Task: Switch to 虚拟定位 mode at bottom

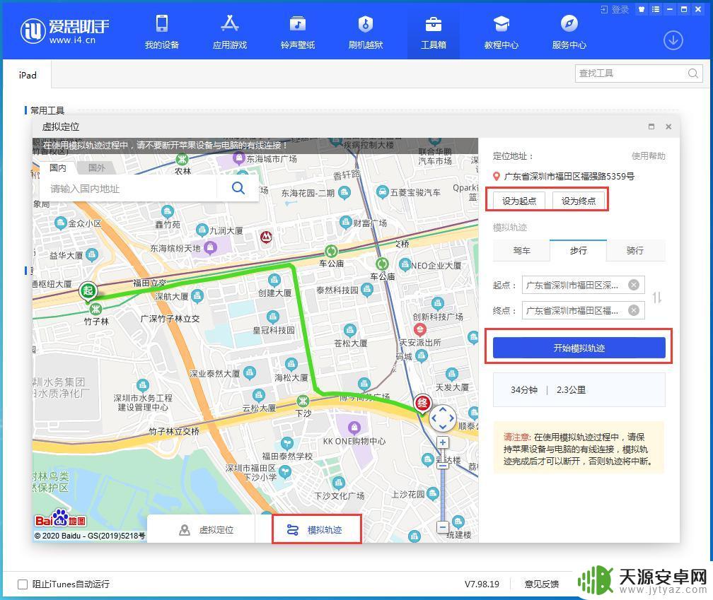Action: pyautogui.click(x=207, y=529)
